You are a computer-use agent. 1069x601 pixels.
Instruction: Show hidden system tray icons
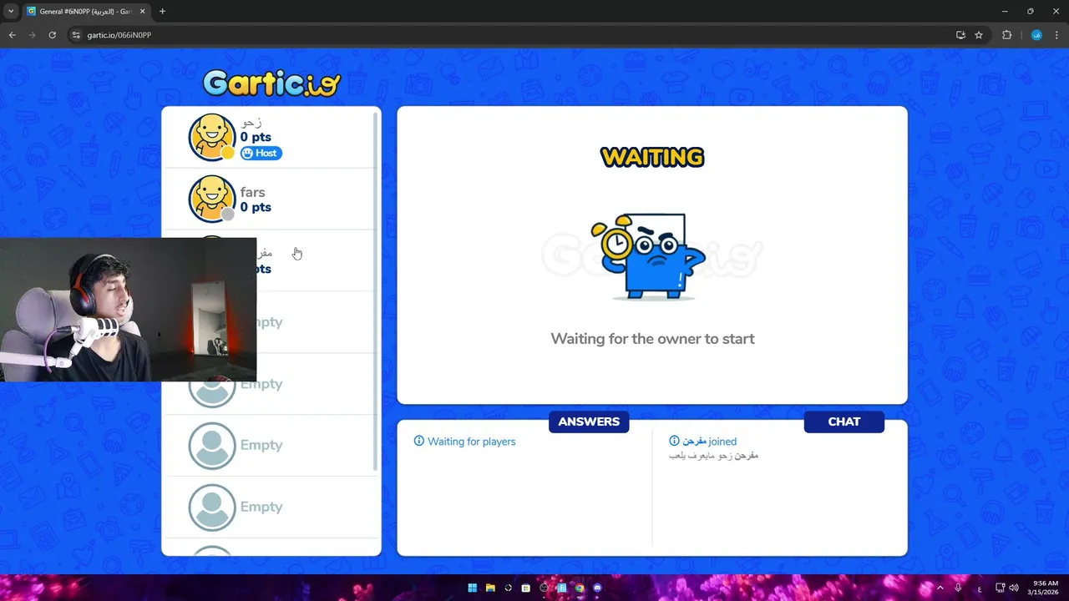click(x=940, y=588)
